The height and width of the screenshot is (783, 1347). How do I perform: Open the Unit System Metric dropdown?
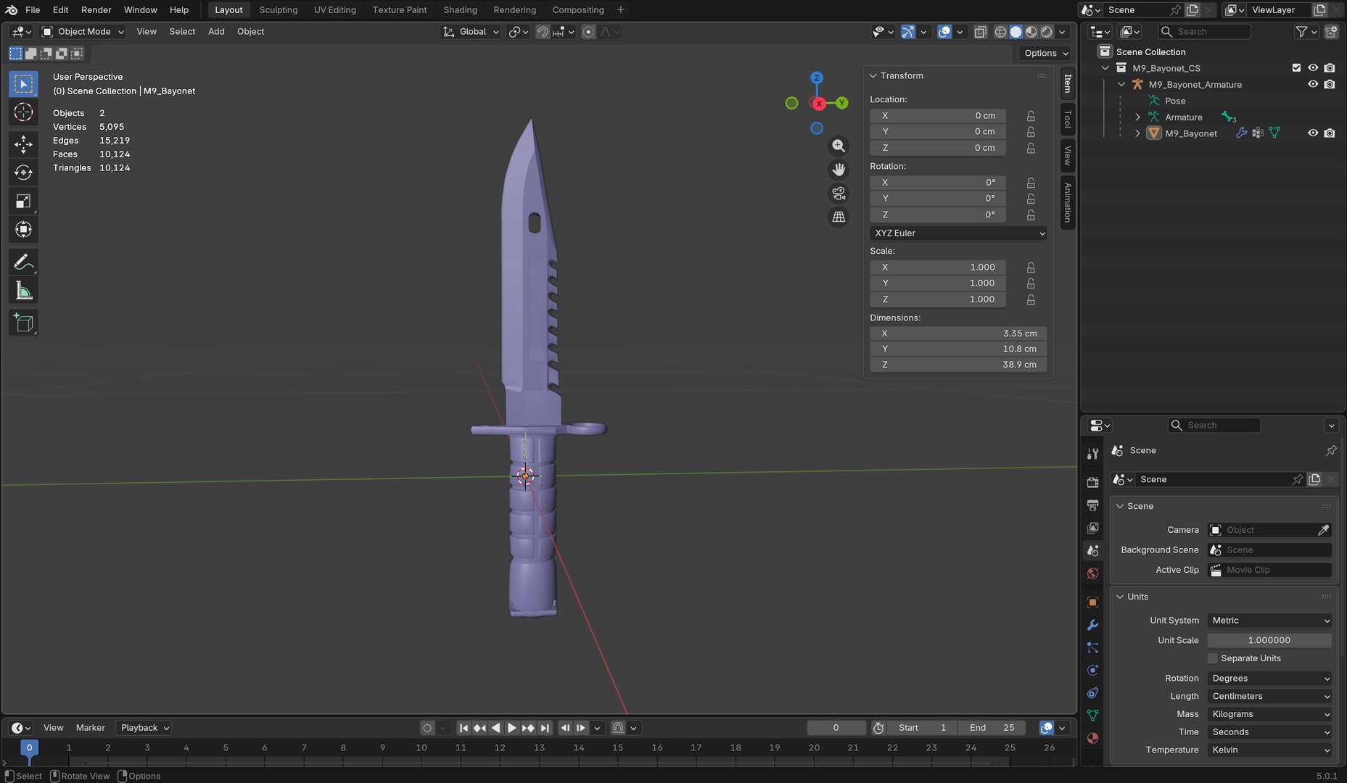(1269, 621)
